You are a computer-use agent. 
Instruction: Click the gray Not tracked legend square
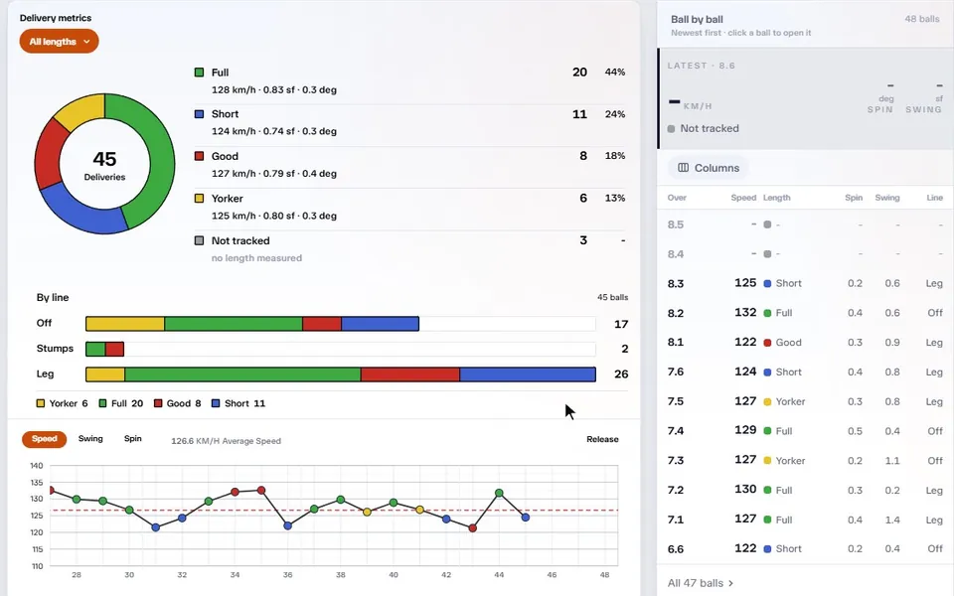199,240
